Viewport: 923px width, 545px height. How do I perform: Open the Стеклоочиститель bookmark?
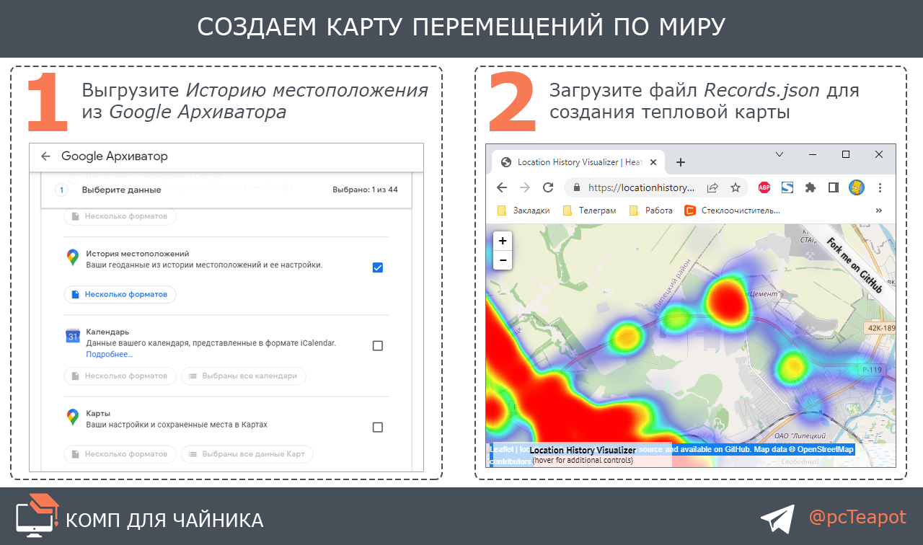coord(732,211)
